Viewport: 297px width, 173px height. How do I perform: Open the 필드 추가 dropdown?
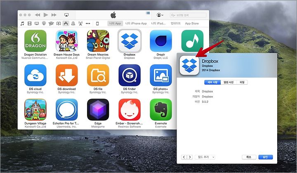point(205,157)
